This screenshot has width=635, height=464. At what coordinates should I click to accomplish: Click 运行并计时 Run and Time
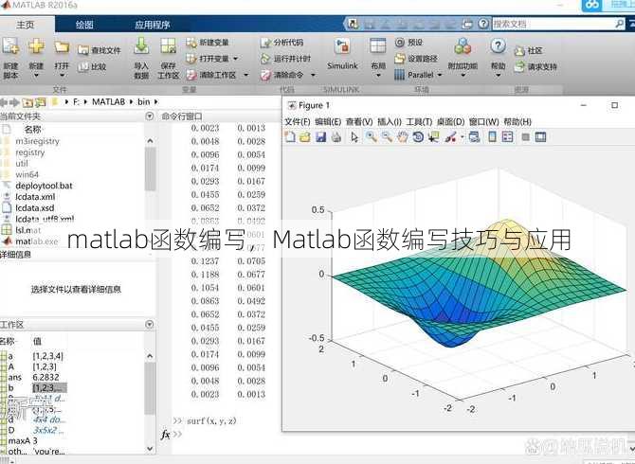pyautogui.click(x=286, y=59)
